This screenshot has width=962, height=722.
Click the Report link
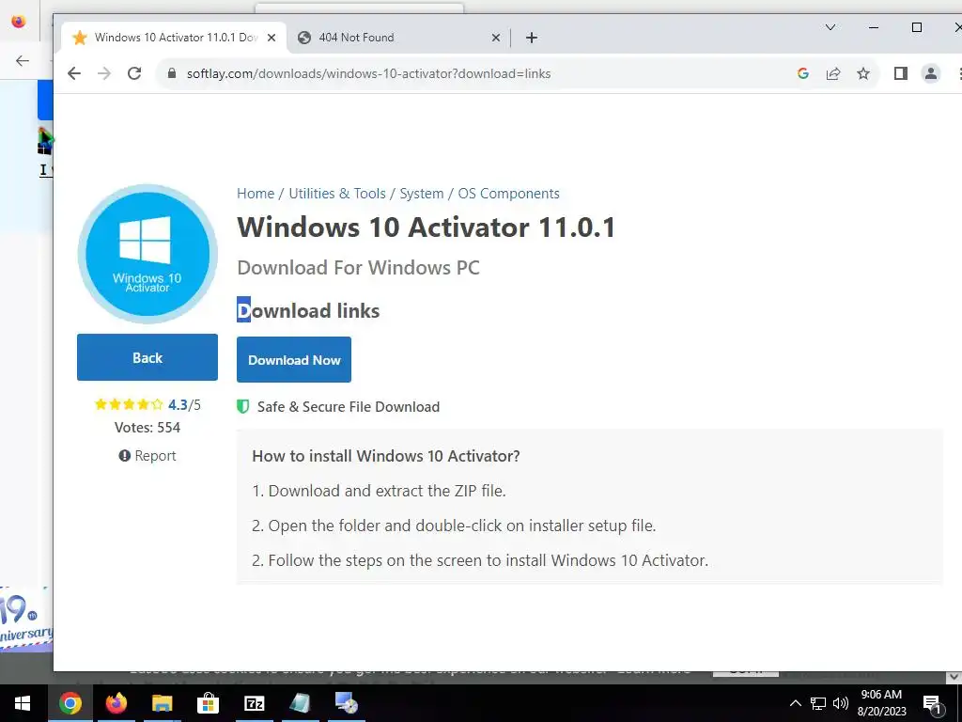[147, 456]
